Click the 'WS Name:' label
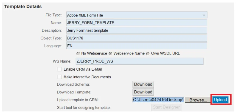 [x=62, y=61]
